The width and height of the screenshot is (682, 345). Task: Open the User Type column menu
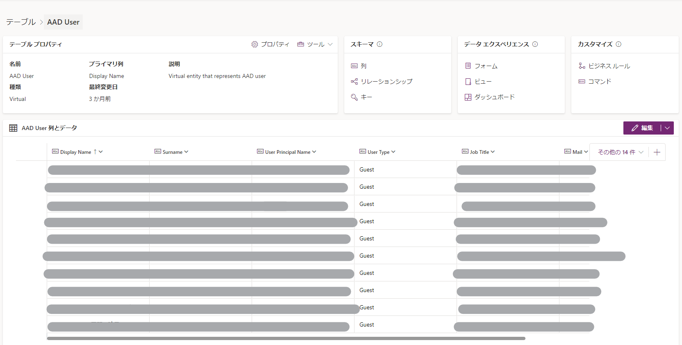pos(393,152)
